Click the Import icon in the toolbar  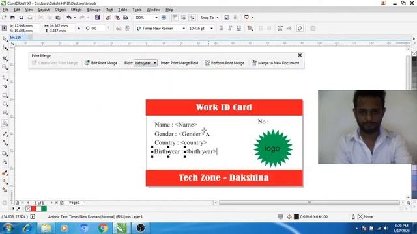(x=109, y=18)
